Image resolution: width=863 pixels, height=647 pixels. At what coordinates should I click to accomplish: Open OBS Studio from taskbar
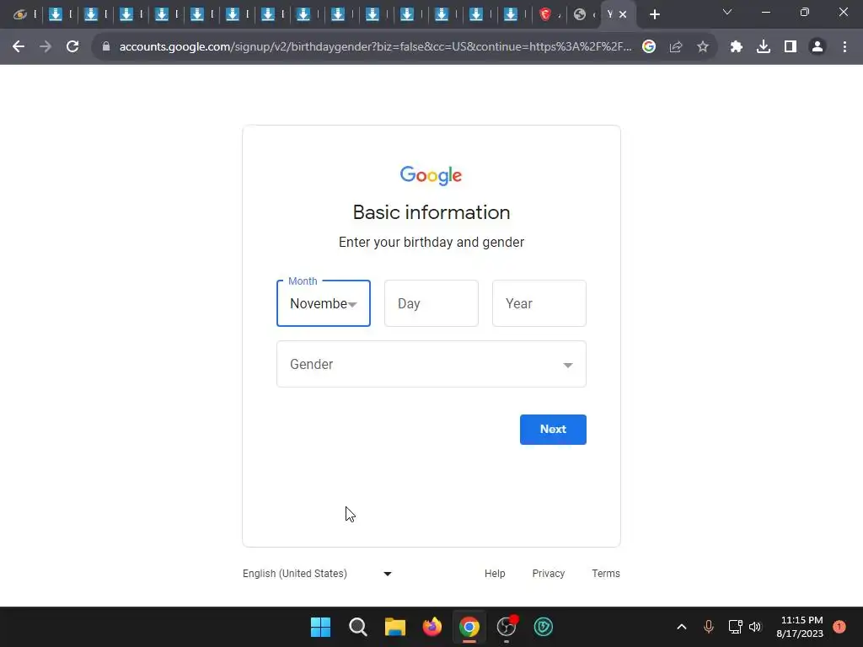pos(507,627)
